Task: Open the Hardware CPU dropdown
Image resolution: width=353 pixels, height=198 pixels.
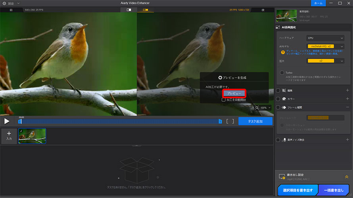Action: pos(325,38)
